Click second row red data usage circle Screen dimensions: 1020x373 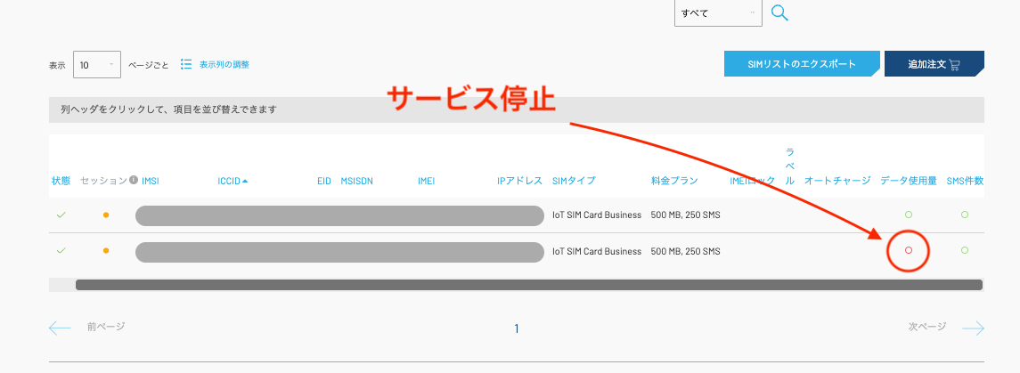(909, 250)
